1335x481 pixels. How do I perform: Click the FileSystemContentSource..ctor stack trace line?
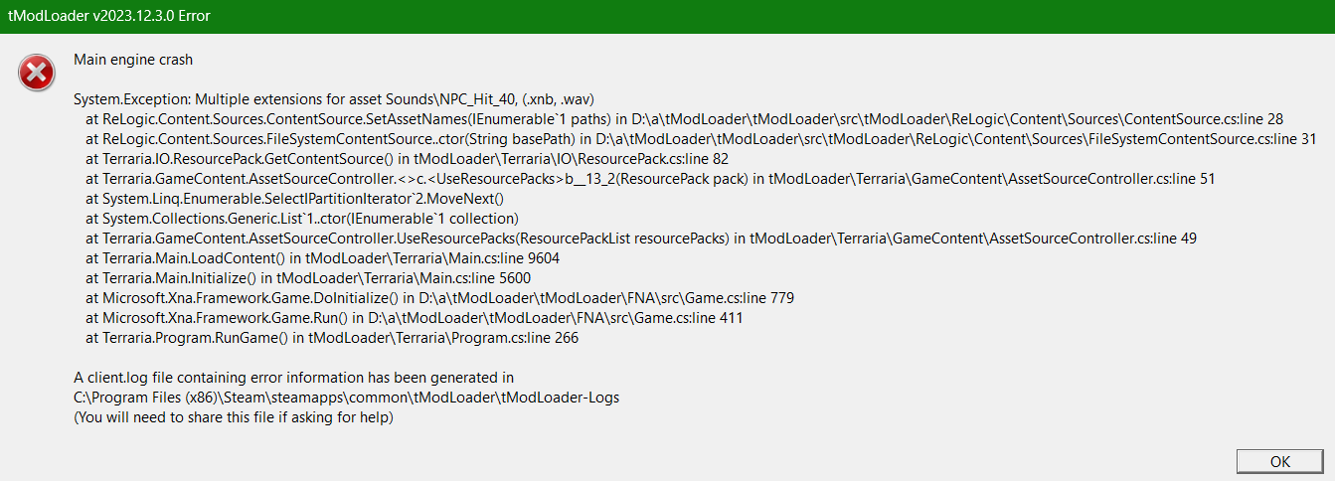pyautogui.click(x=700, y=139)
